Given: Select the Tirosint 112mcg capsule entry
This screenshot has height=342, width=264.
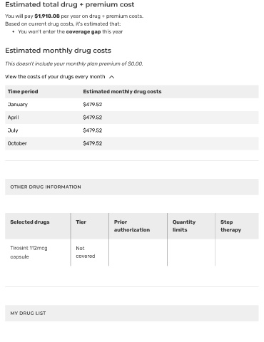Looking at the screenshot, I should pyautogui.click(x=29, y=252).
